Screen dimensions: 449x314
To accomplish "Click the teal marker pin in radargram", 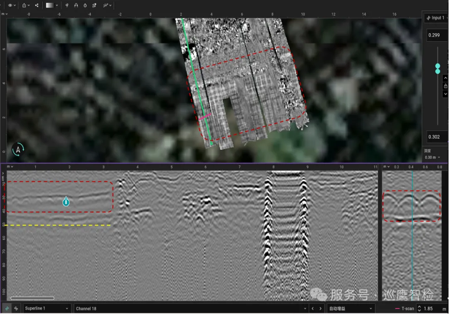I will [x=66, y=201].
